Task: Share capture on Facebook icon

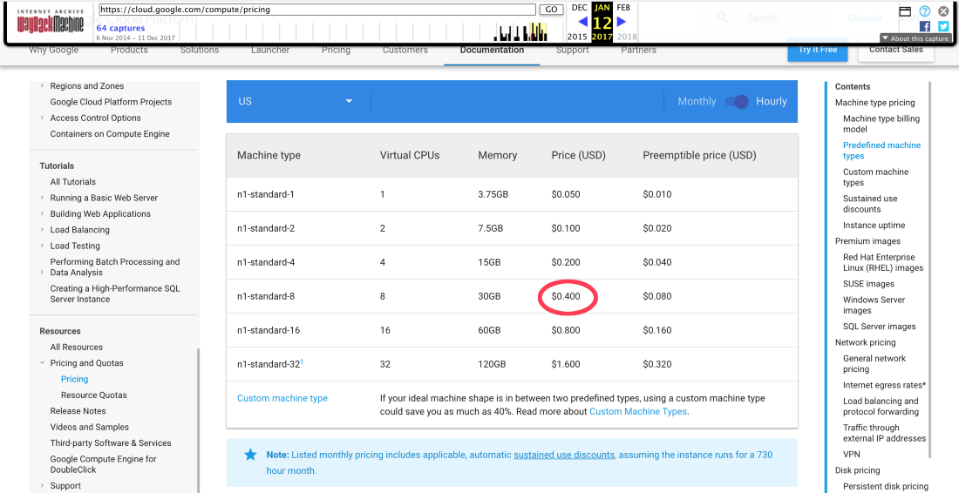Action: tap(925, 26)
